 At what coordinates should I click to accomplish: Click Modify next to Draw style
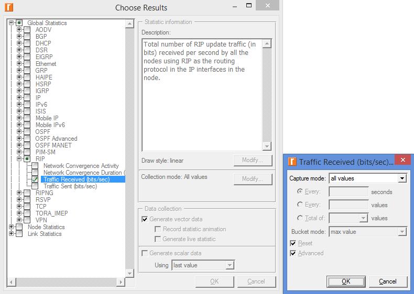pos(253,160)
